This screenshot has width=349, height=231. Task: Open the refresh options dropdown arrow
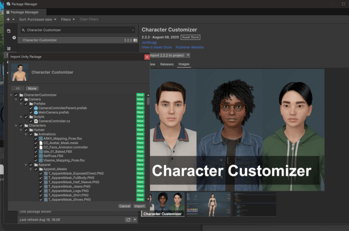(135, 220)
